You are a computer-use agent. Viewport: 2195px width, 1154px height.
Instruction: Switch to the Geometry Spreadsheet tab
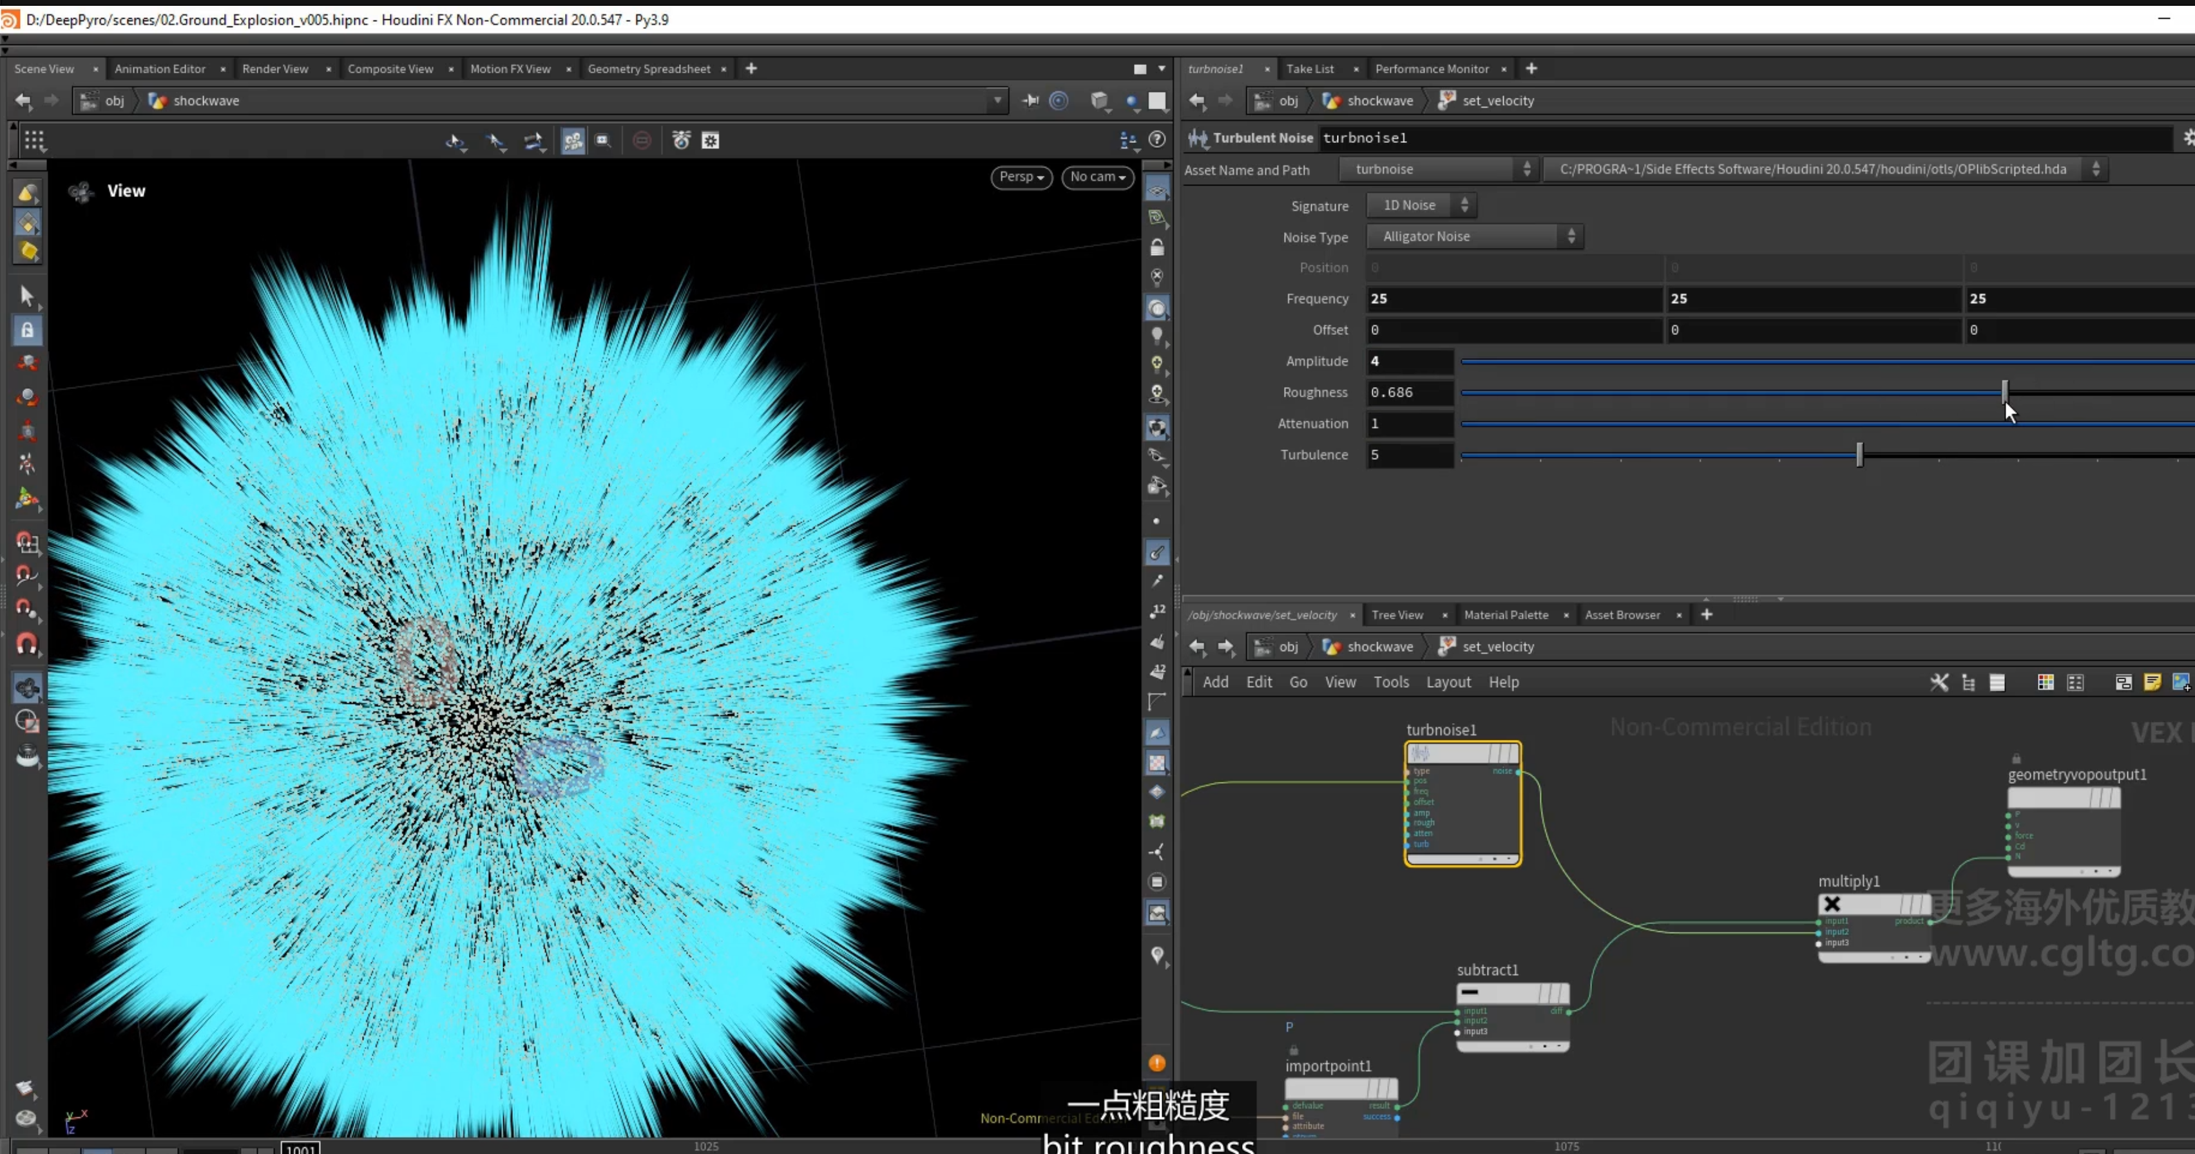coord(648,69)
